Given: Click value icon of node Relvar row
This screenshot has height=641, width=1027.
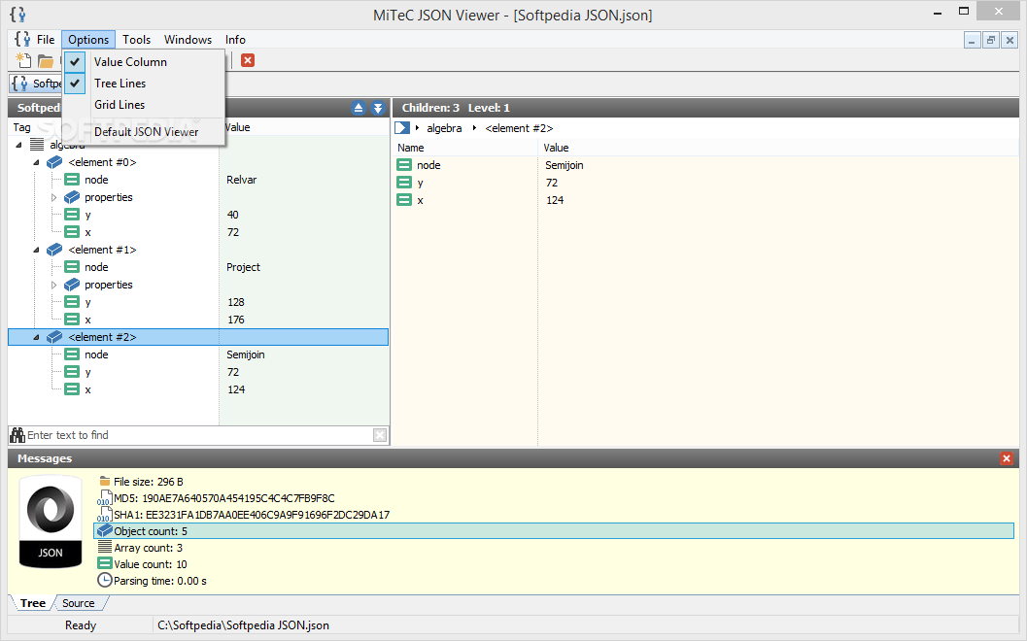Looking at the screenshot, I should (72, 180).
